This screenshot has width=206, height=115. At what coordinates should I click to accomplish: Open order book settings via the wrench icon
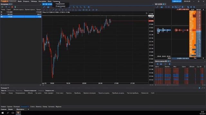pyautogui.click(x=157, y=7)
